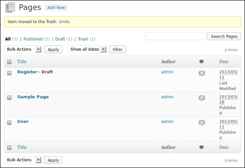245x168 pixels.
Task: Tick the checkbox beside User page
Action: tap(9, 122)
